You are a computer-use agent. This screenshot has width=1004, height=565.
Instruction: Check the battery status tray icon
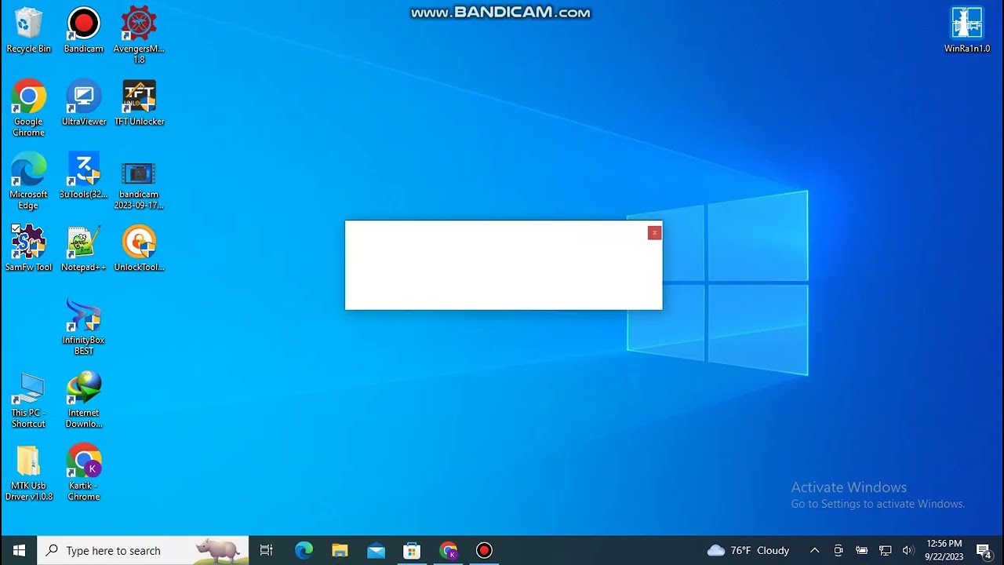click(x=862, y=550)
